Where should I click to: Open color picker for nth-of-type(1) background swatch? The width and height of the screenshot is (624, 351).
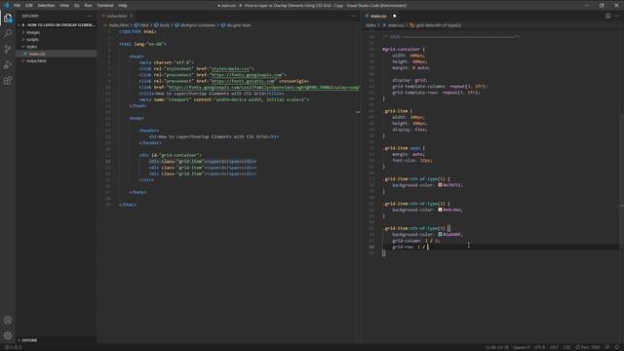(440, 184)
